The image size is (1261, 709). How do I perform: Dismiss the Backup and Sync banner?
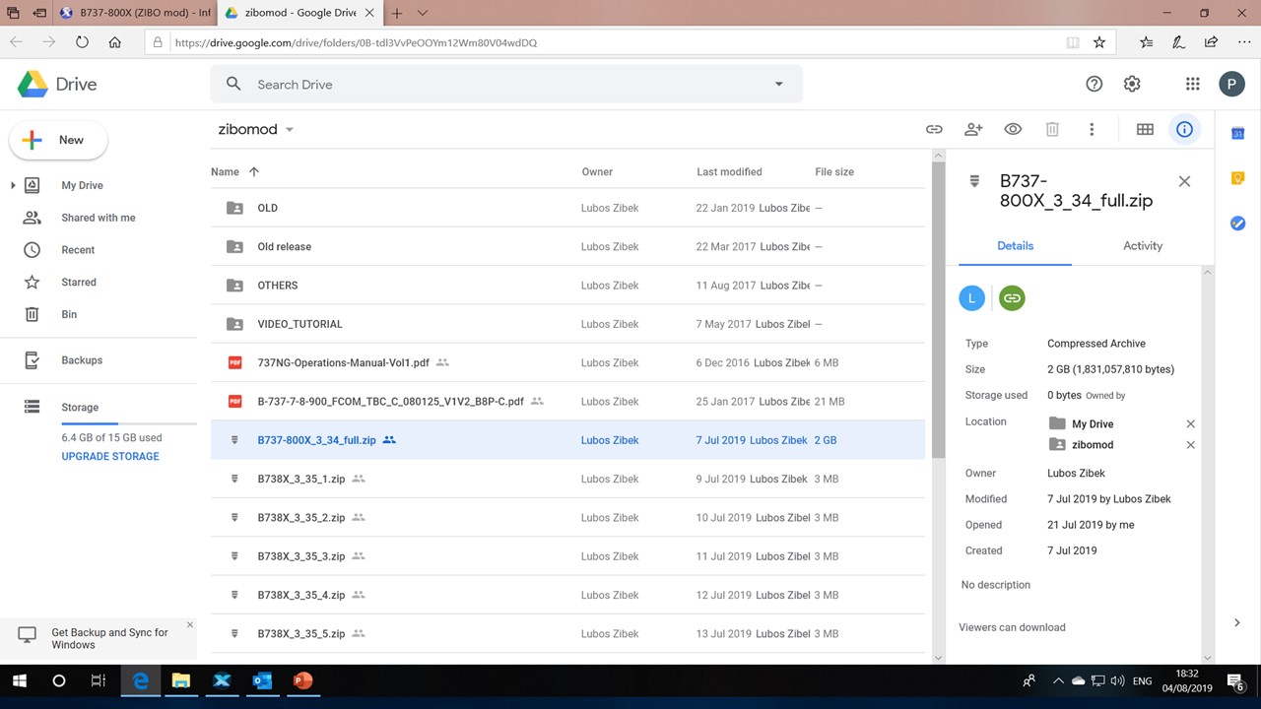pos(190,624)
